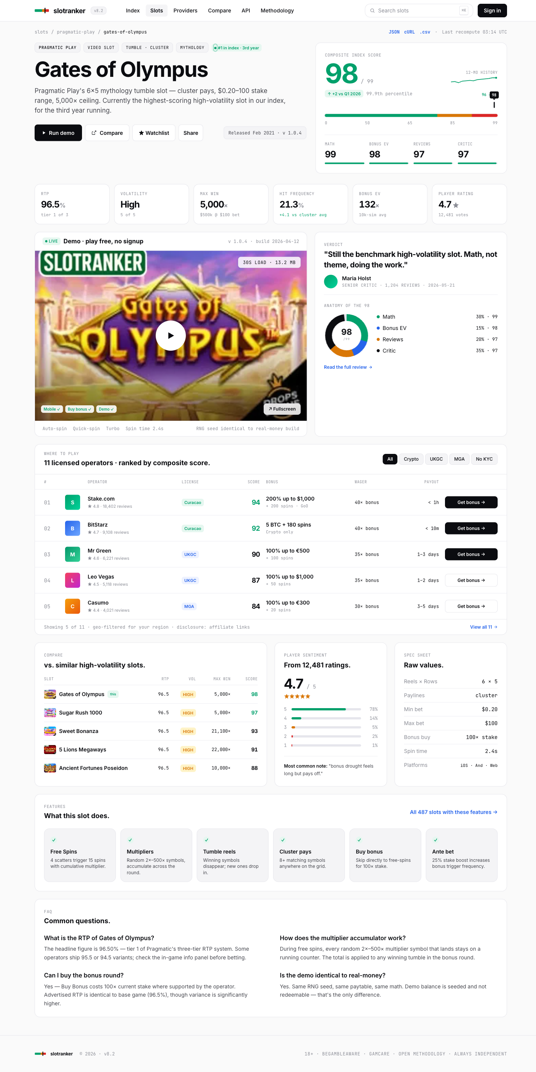Open demo in Fullscreen
Screen dimensions: 536x1072
282,409
